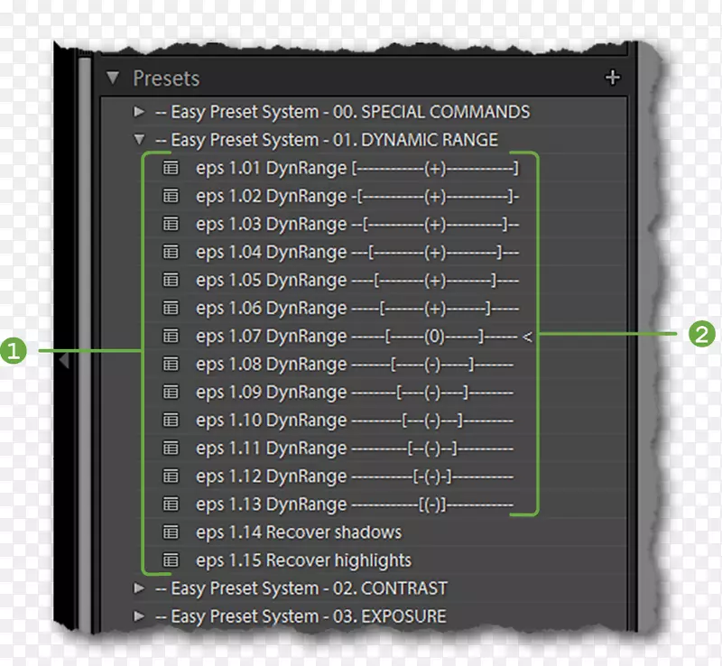Expand the 03. EXPOSURE folder arrow
This screenshot has height=666, width=722.
pos(139,616)
